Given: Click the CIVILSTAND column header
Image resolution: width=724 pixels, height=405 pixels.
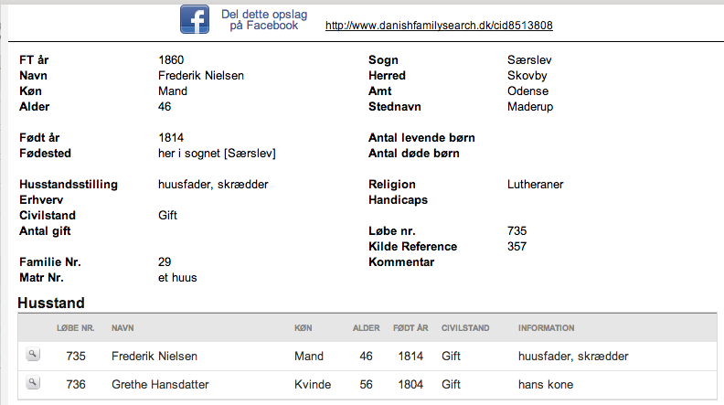Looking at the screenshot, I should [465, 328].
